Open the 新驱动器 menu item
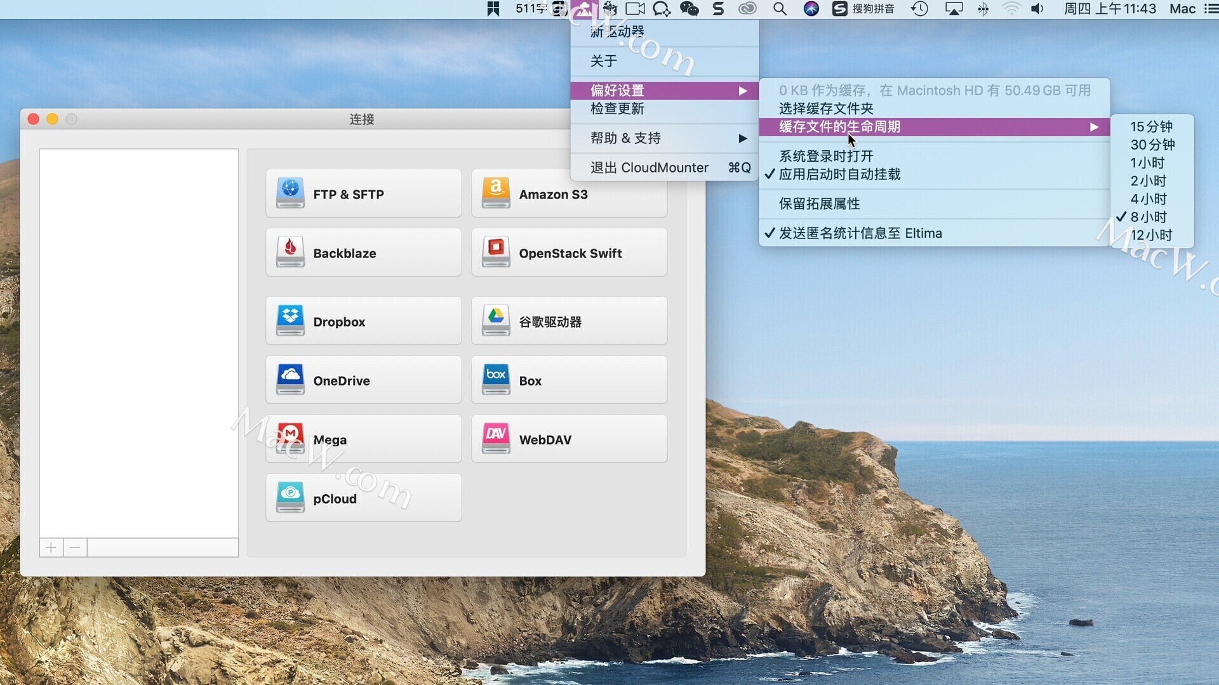The image size is (1219, 685). click(664, 32)
